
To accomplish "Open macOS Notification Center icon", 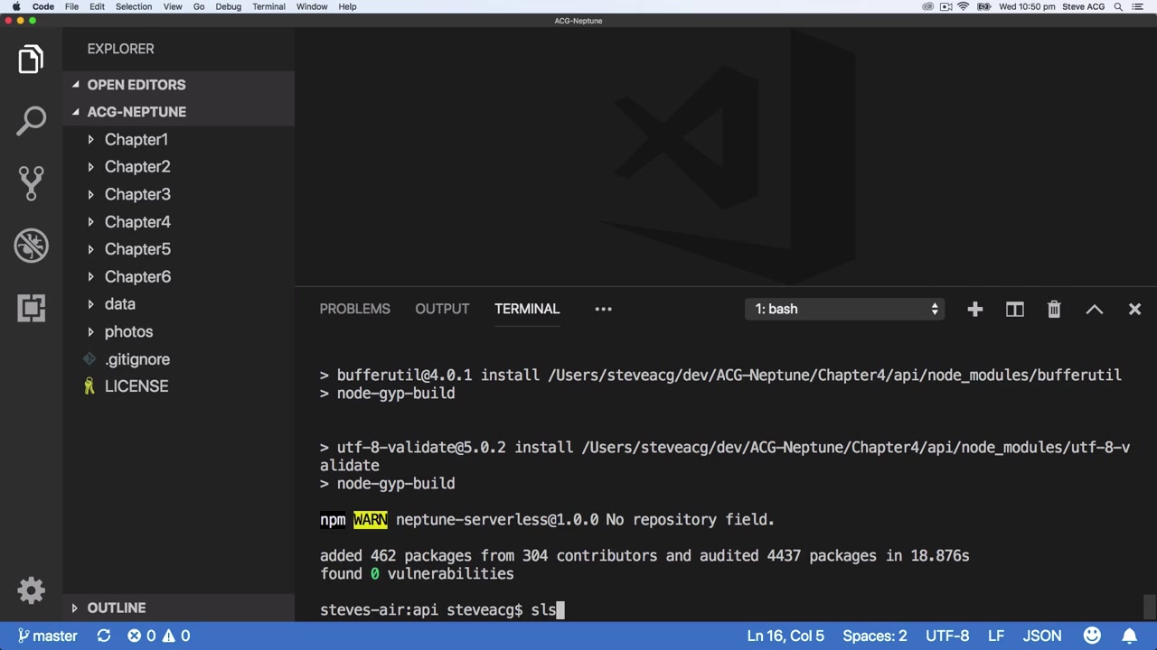I will pos(1138,6).
